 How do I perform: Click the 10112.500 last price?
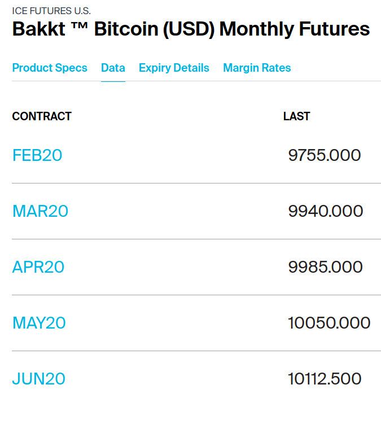[325, 379]
